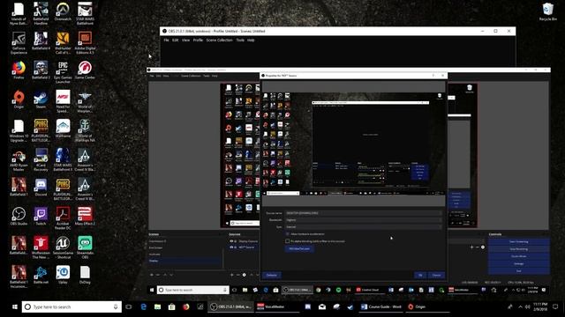Screen dimensions: 565x317
Task: Open theHunter Call of the Wild shortcut
Action: [63, 43]
